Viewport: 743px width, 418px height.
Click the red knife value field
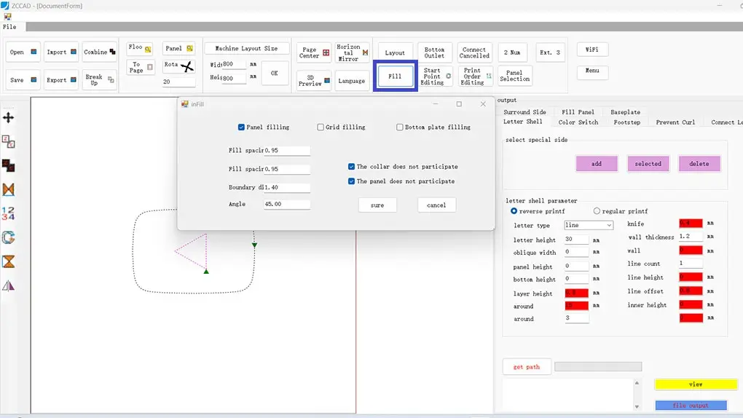tap(691, 223)
